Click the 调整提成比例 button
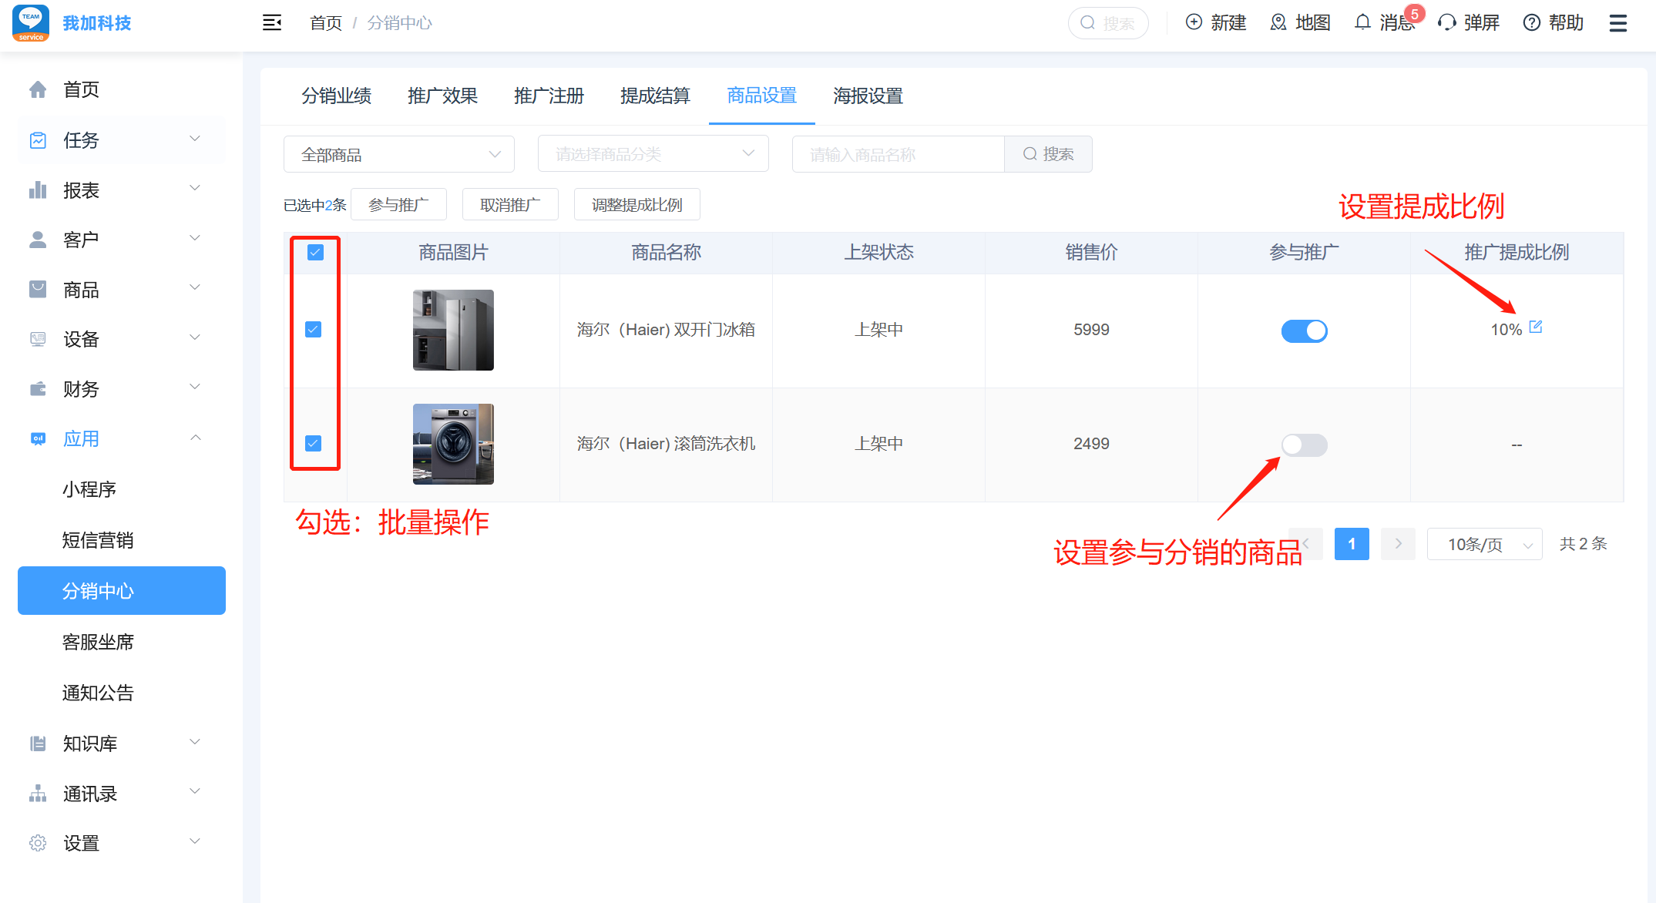1656x903 pixels. coord(637,205)
